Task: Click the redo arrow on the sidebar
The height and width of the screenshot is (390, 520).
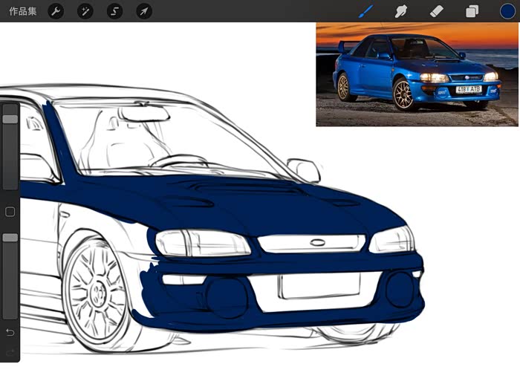Action: coord(10,352)
